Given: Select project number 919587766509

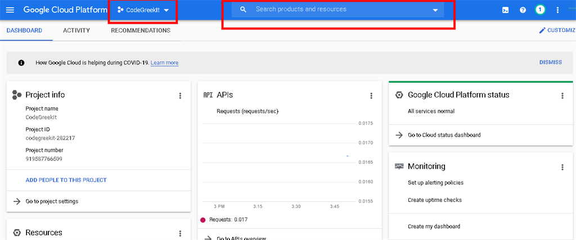Looking at the screenshot, I should pos(44,159).
